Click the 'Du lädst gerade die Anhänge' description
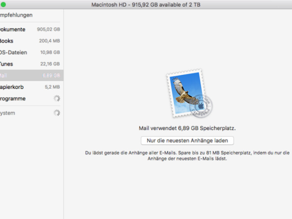 point(187,156)
